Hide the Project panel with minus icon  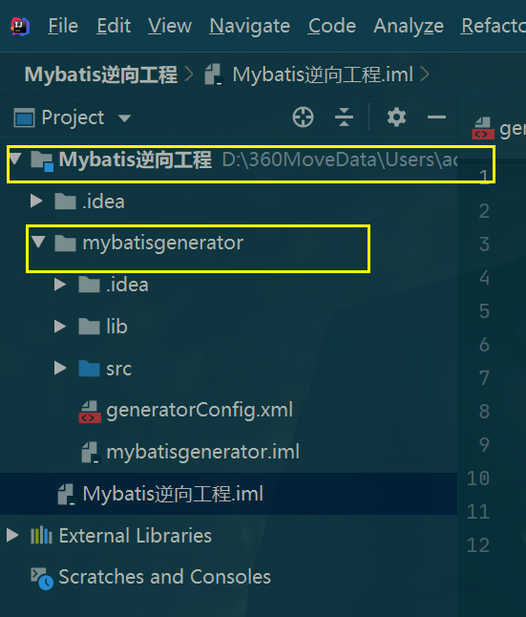pos(436,117)
